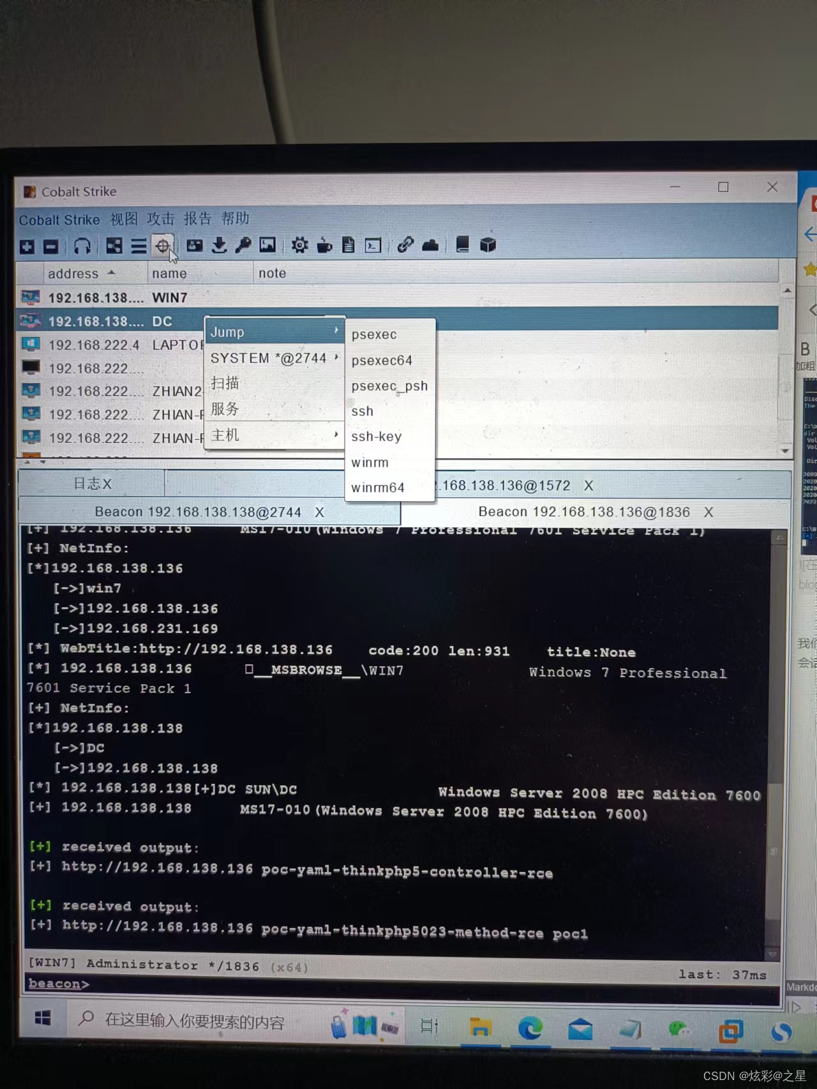Select ssh jump method
The height and width of the screenshot is (1089, 817).
pyautogui.click(x=390, y=411)
